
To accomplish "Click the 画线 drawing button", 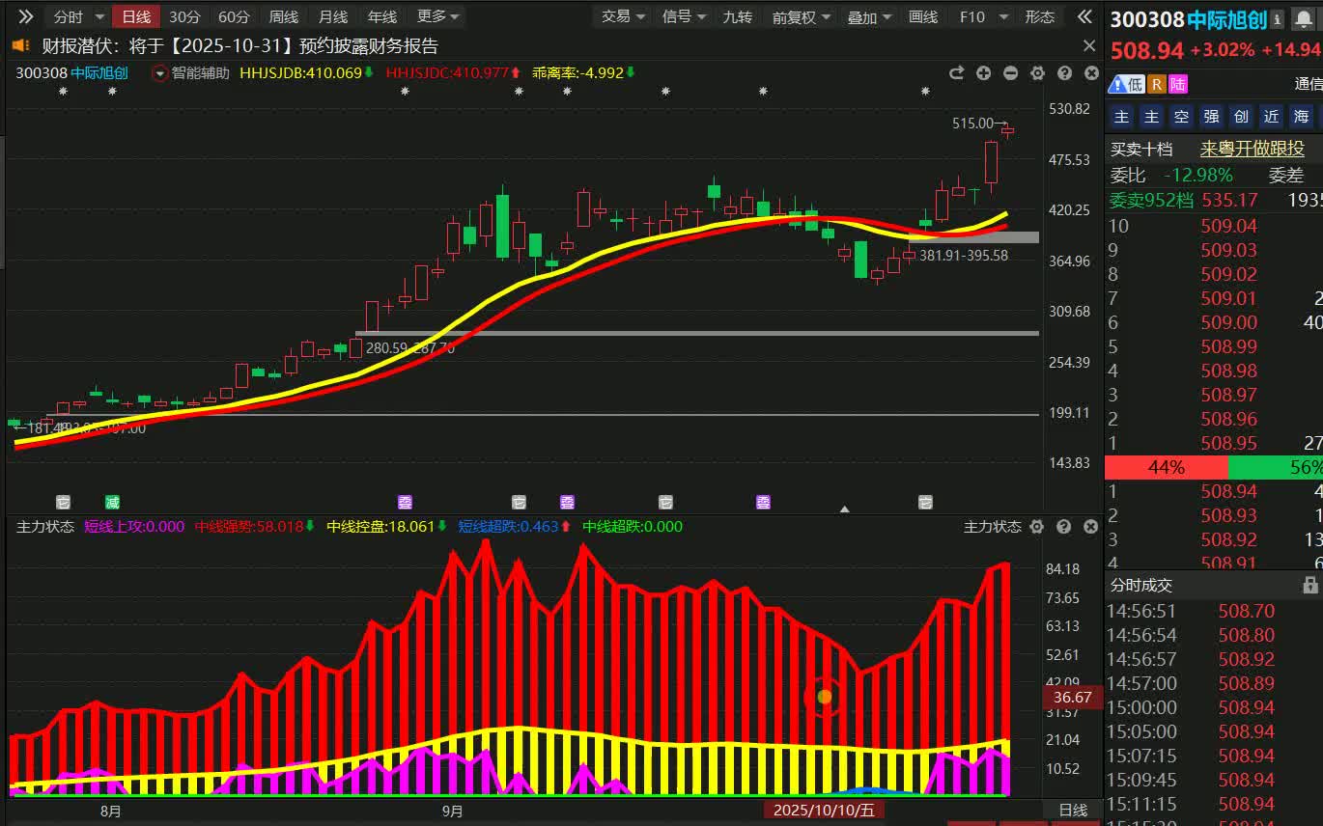I will [x=923, y=16].
